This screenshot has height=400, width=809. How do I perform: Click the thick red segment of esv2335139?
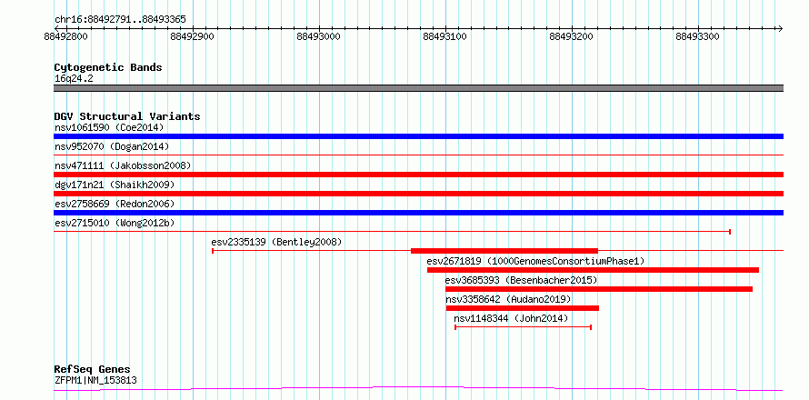(504, 251)
